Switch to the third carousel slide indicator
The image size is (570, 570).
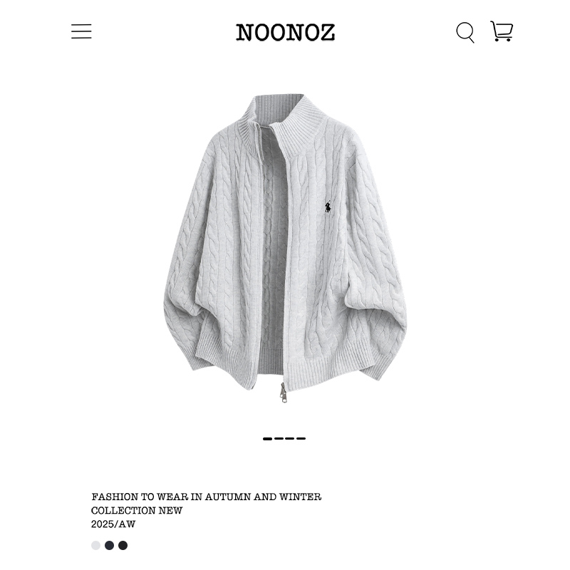click(x=290, y=439)
